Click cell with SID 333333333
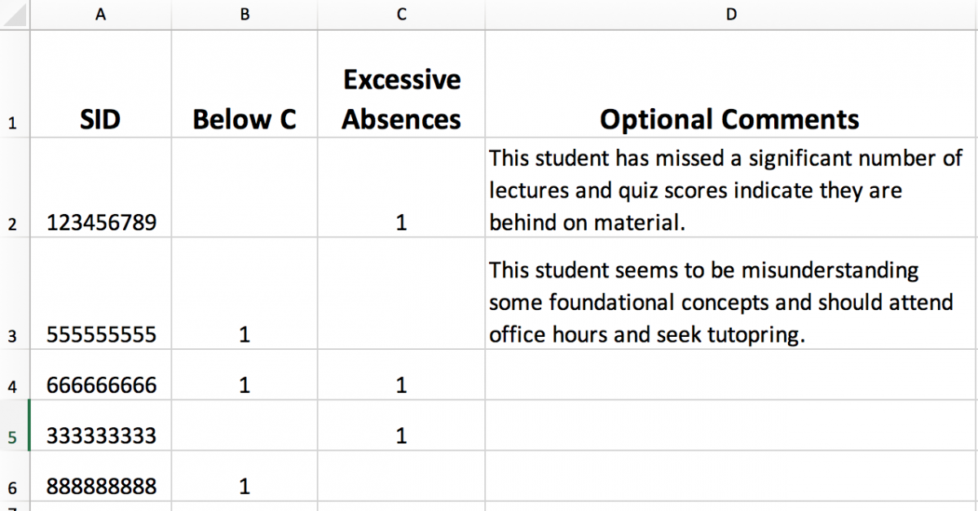978x511 pixels. coord(101,436)
